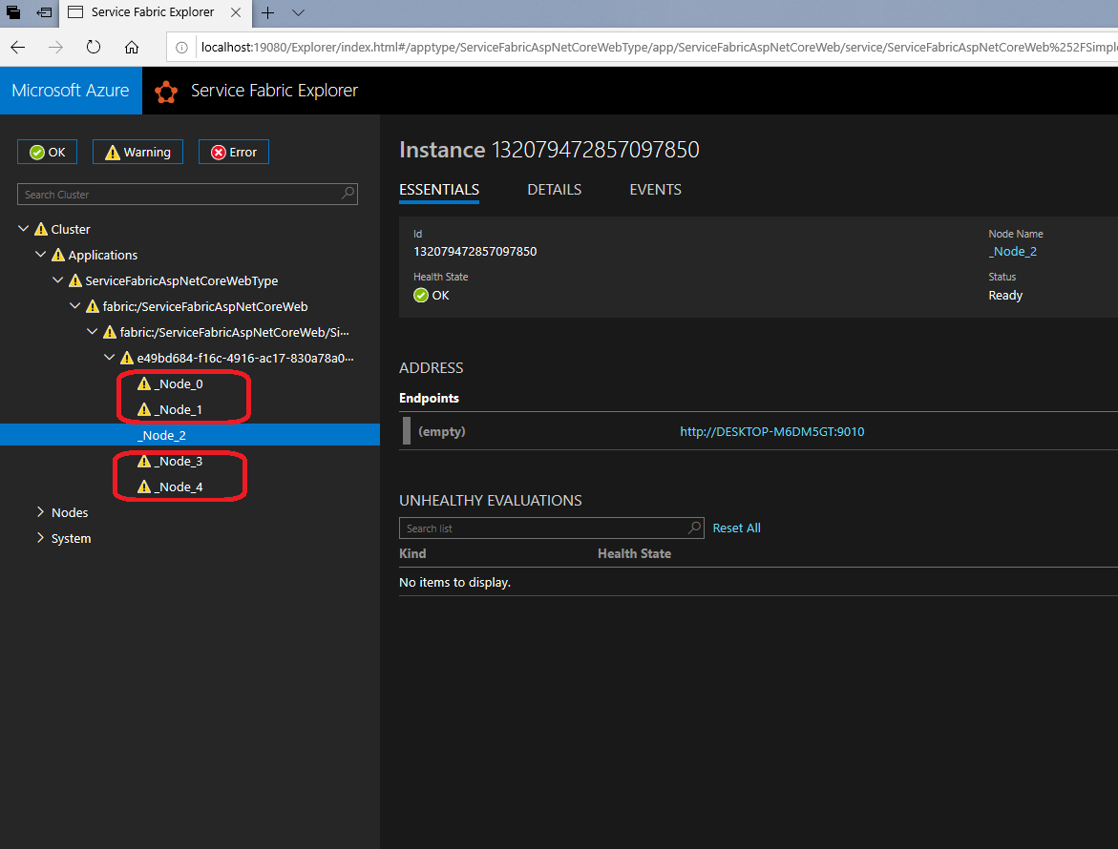Select the Cluster tree item

pos(71,229)
